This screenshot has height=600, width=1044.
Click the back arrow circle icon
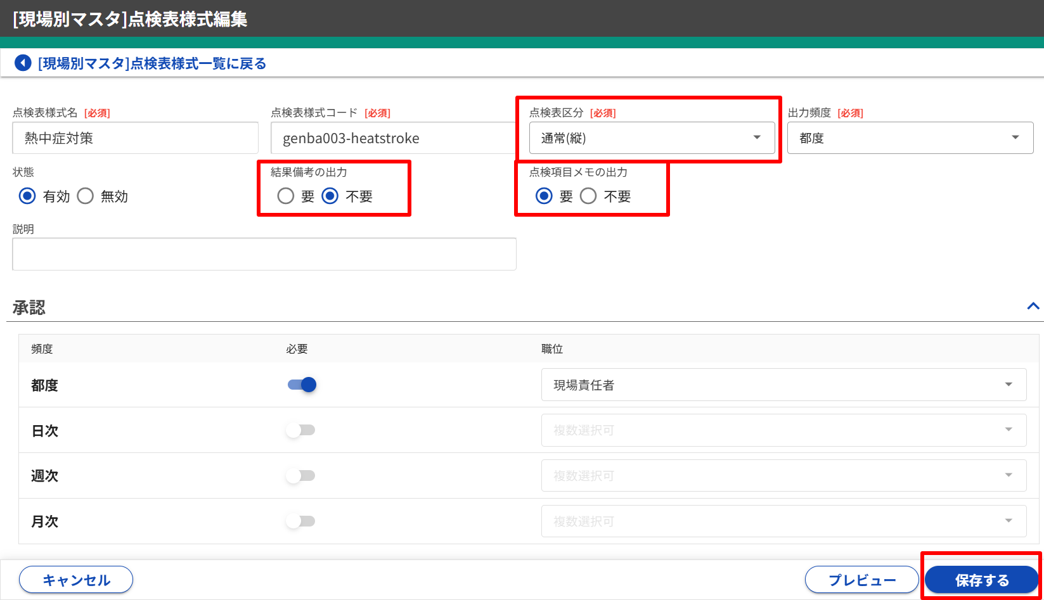coord(23,63)
